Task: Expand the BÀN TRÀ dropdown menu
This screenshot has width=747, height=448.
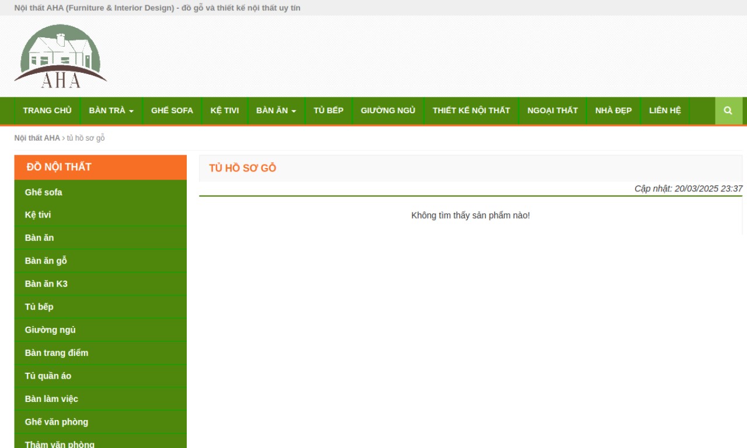Action: [111, 111]
